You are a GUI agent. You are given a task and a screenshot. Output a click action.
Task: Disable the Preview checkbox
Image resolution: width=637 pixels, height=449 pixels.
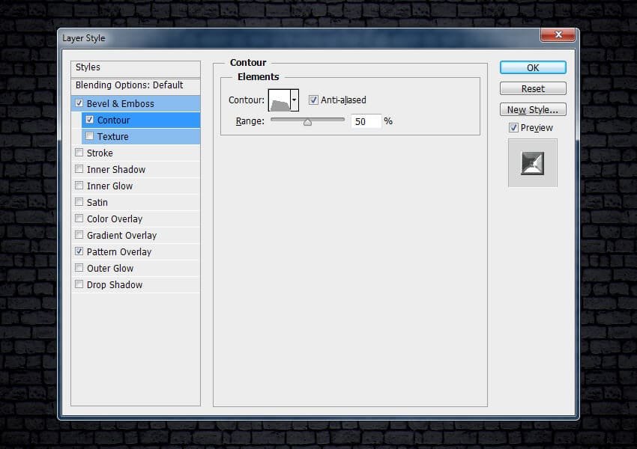click(x=513, y=128)
